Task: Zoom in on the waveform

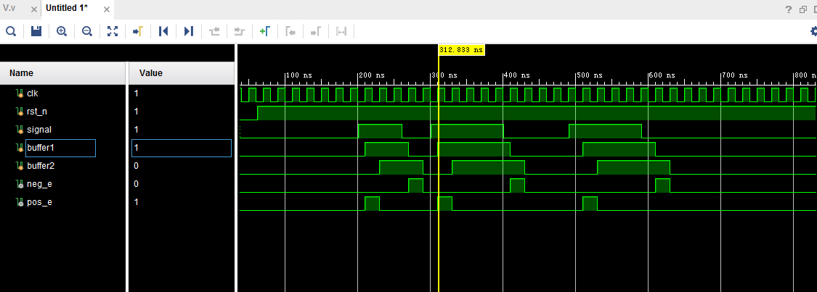Action: pos(62,31)
